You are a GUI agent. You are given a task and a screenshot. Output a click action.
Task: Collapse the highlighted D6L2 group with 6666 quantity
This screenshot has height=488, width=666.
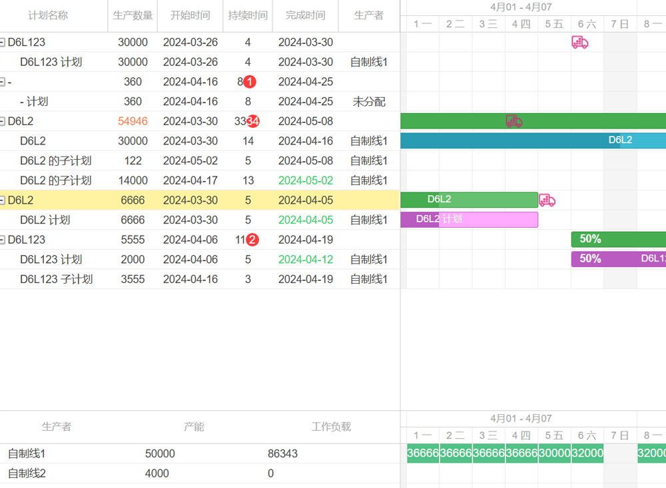click(x=3, y=200)
